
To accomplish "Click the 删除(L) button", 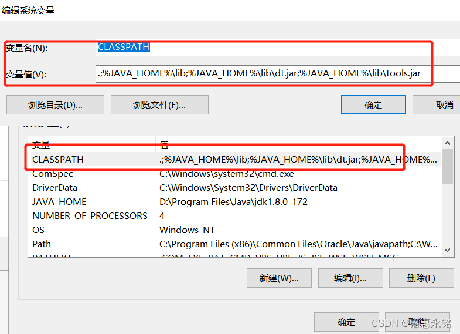I will pyautogui.click(x=421, y=278).
